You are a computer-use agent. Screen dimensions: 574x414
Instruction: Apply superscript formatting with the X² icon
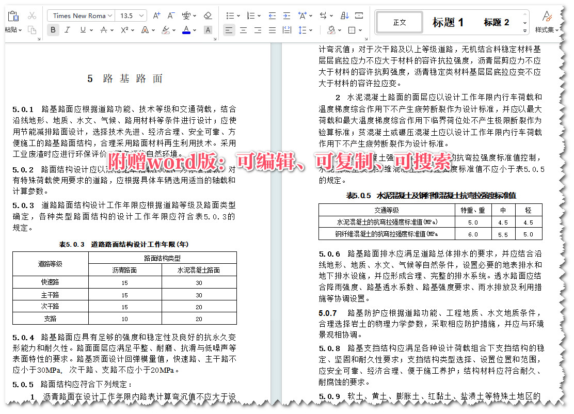pyautogui.click(x=124, y=29)
